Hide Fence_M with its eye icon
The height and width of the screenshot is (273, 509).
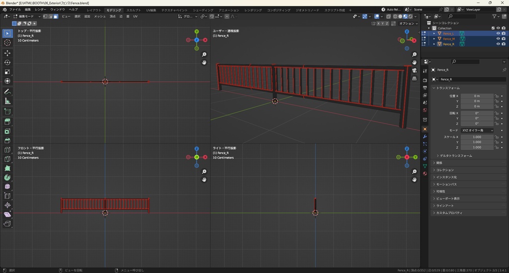point(498,39)
